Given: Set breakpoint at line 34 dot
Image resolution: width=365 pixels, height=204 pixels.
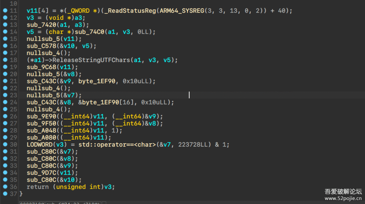Looking at the screenshot, I should pos(5,172).
